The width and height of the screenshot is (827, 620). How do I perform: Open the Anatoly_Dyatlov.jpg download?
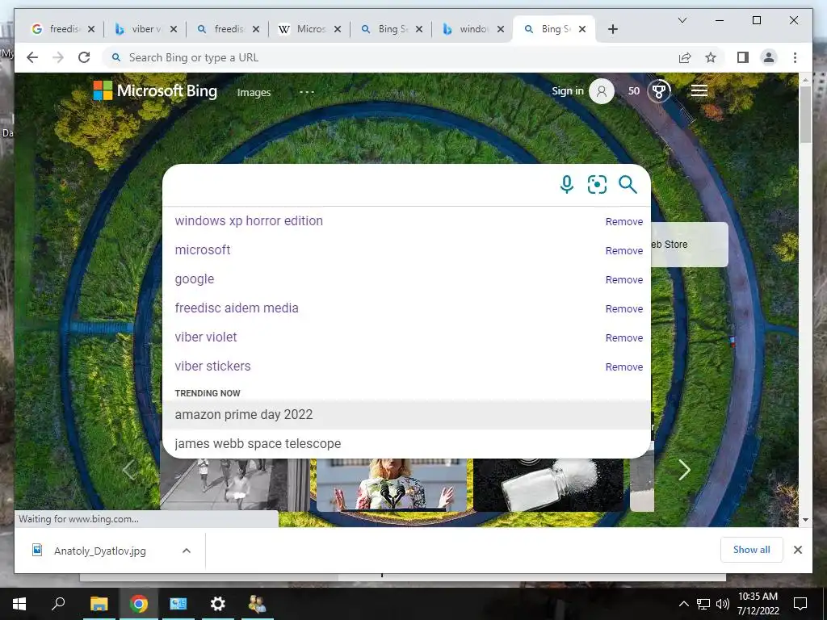click(x=99, y=551)
